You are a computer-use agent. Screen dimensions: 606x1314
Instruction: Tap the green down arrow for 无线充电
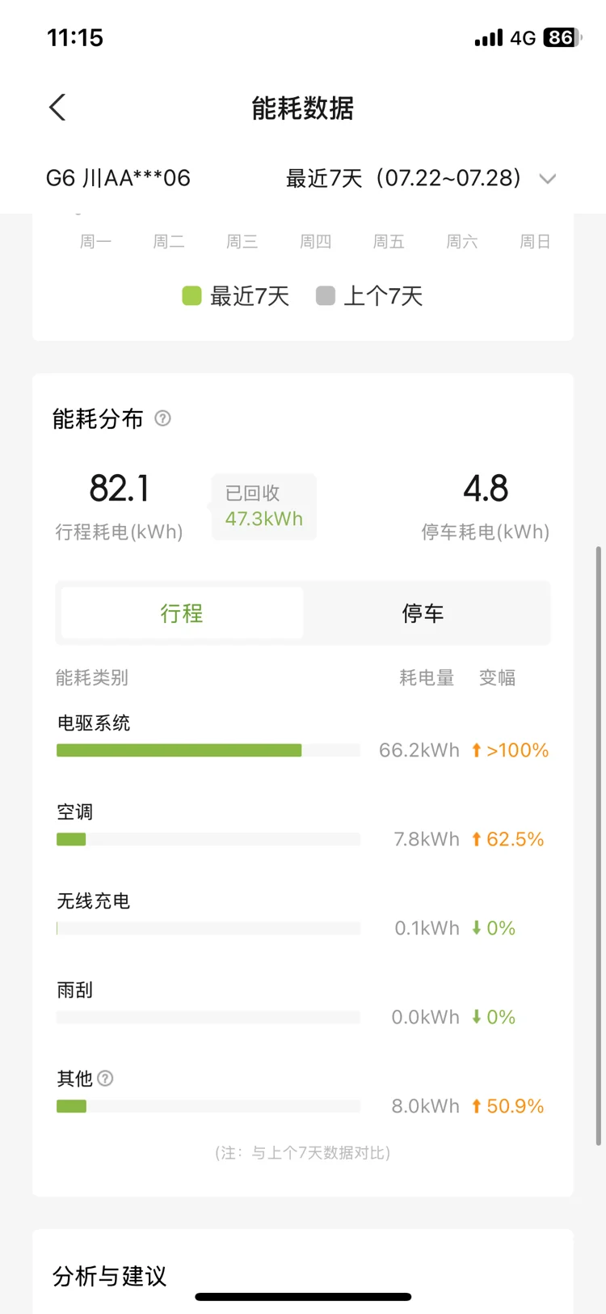pyautogui.click(x=477, y=928)
